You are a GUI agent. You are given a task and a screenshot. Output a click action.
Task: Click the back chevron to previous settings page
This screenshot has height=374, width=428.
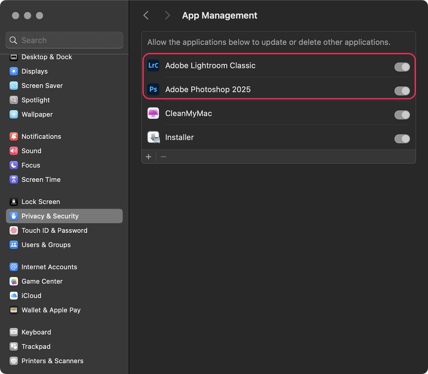pos(146,15)
